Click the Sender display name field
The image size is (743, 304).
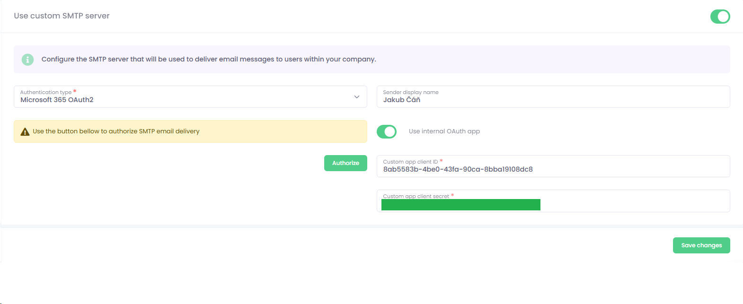pos(553,97)
